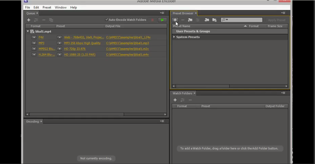This screenshot has height=164, width=315.
Task: Export presets icon in Preset Browser
Action: click(214, 20)
